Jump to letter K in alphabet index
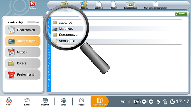This screenshot has height=107, width=191. pyautogui.click(x=49, y=47)
